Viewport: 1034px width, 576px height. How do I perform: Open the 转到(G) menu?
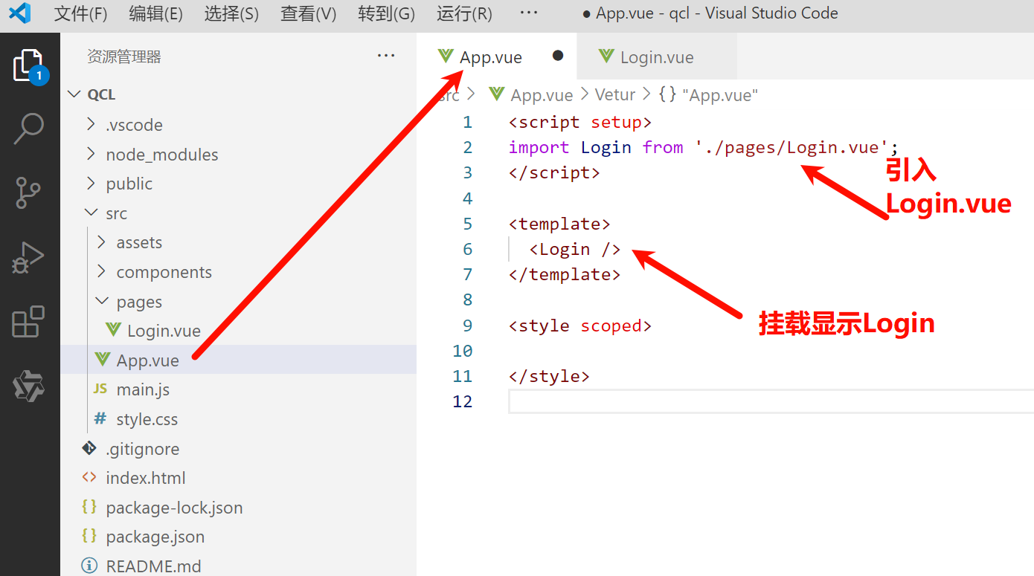386,13
